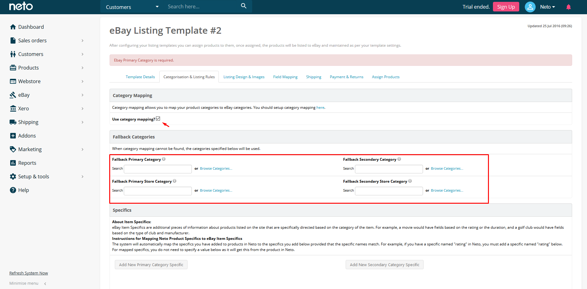
Task: Expand the Webstore submenu chevron
Action: tap(83, 81)
